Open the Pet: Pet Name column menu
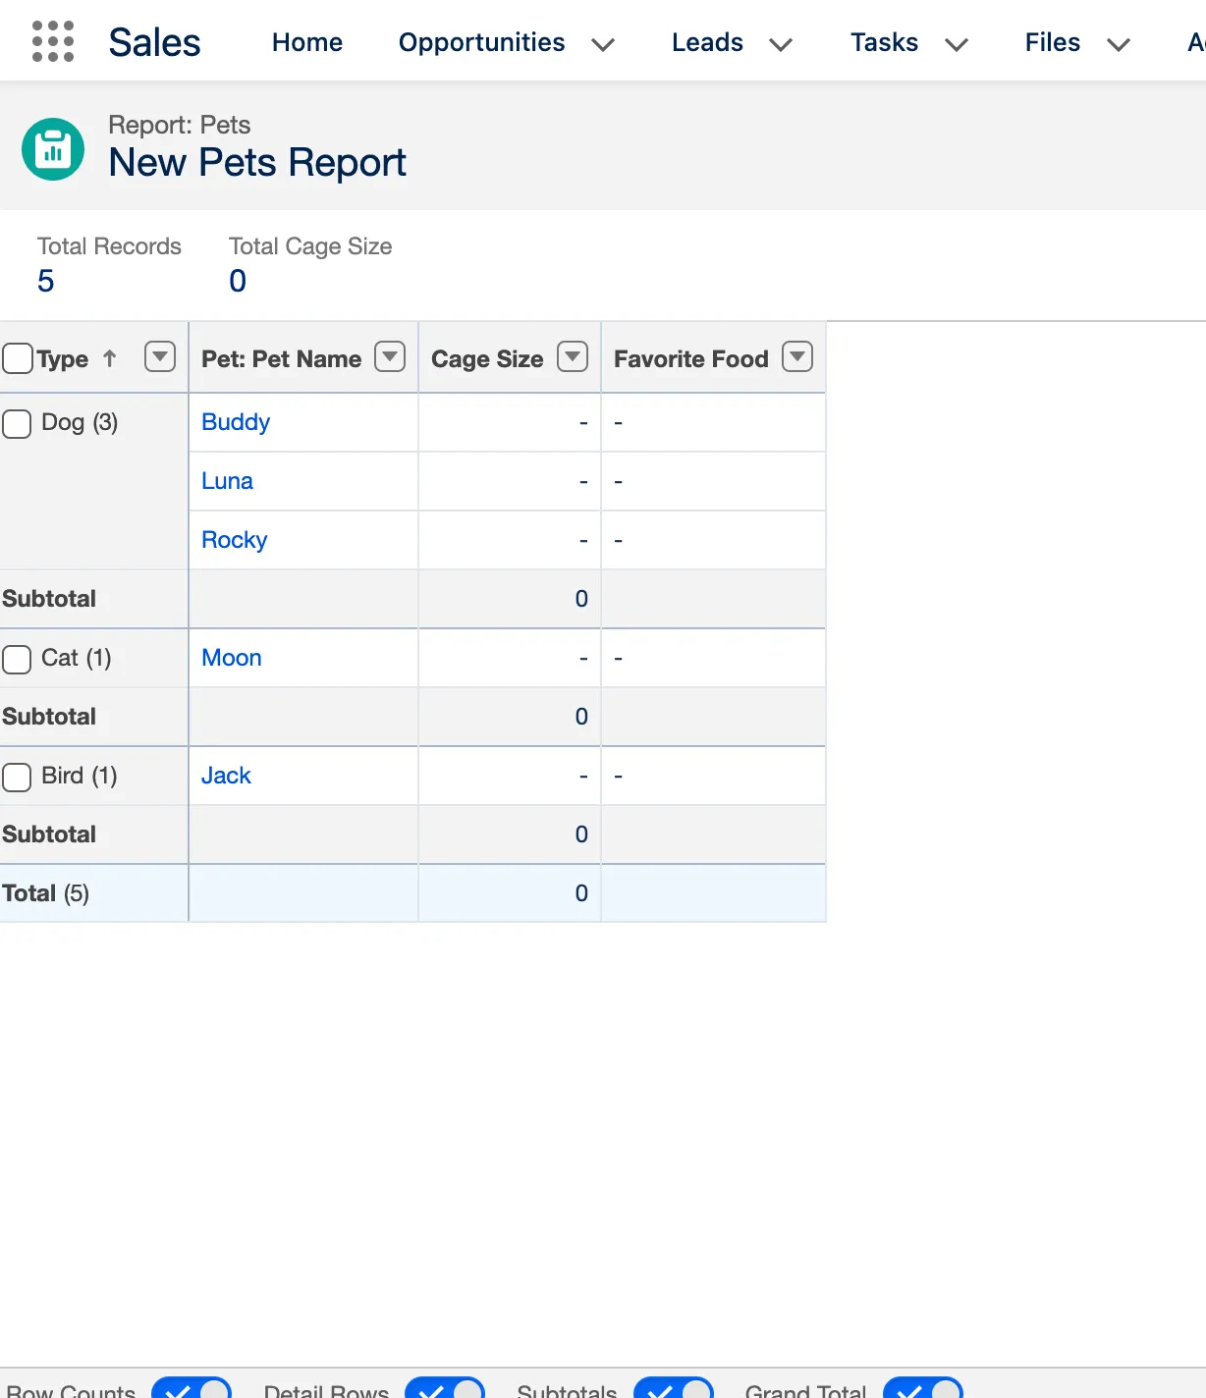This screenshot has height=1398, width=1206. (389, 357)
